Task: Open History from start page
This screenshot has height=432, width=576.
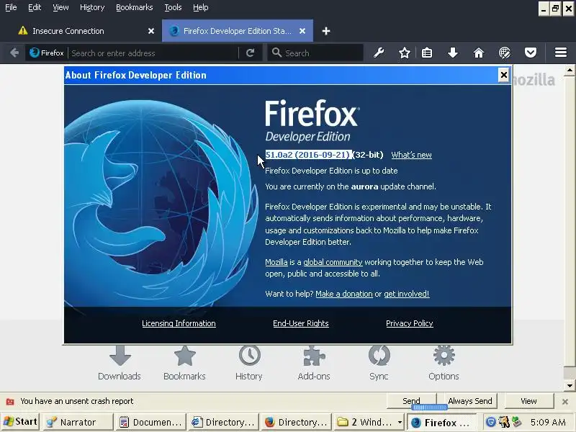Action: [x=249, y=364]
